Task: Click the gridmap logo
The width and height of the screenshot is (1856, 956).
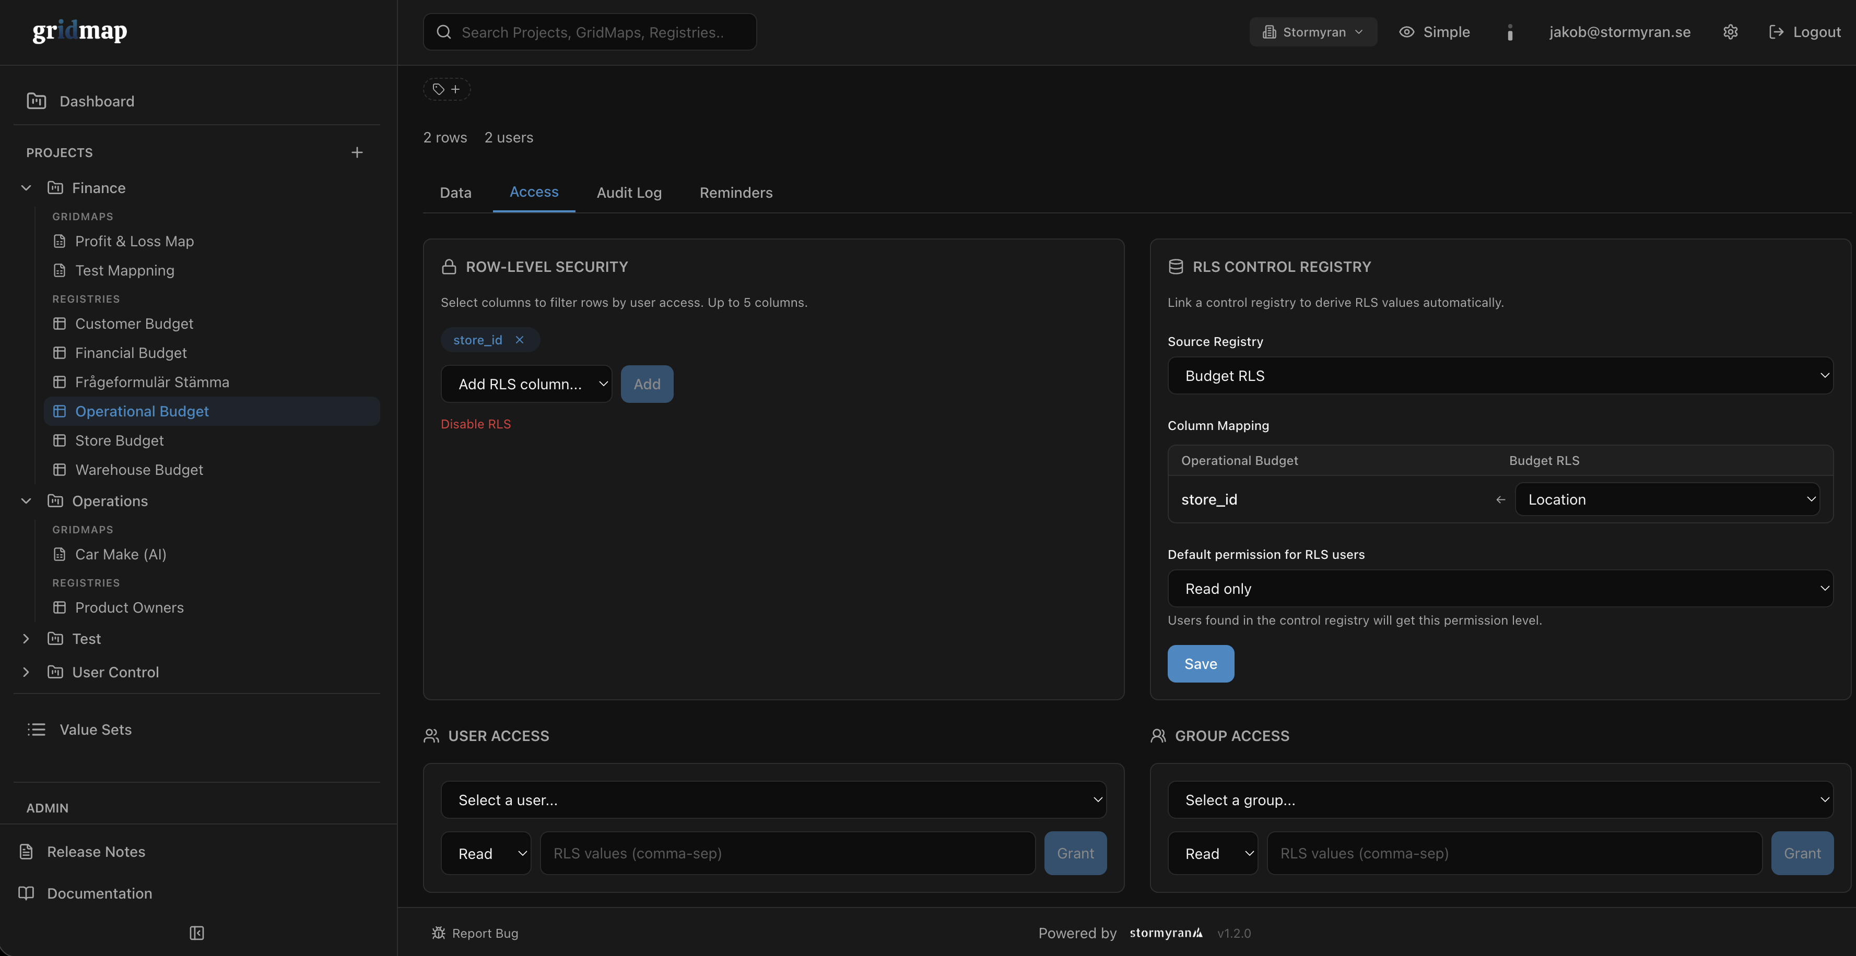Action: pos(80,31)
